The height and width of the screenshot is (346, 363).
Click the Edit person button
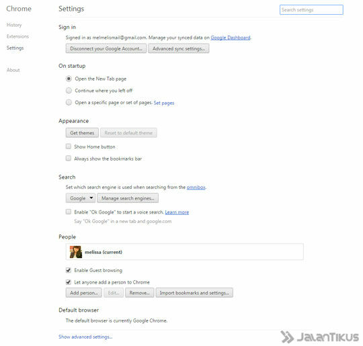coord(114,293)
